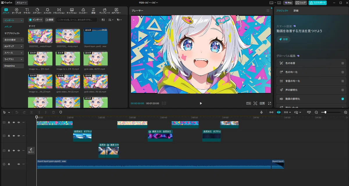Open the エフェクト (Effects) tab

click(47, 11)
